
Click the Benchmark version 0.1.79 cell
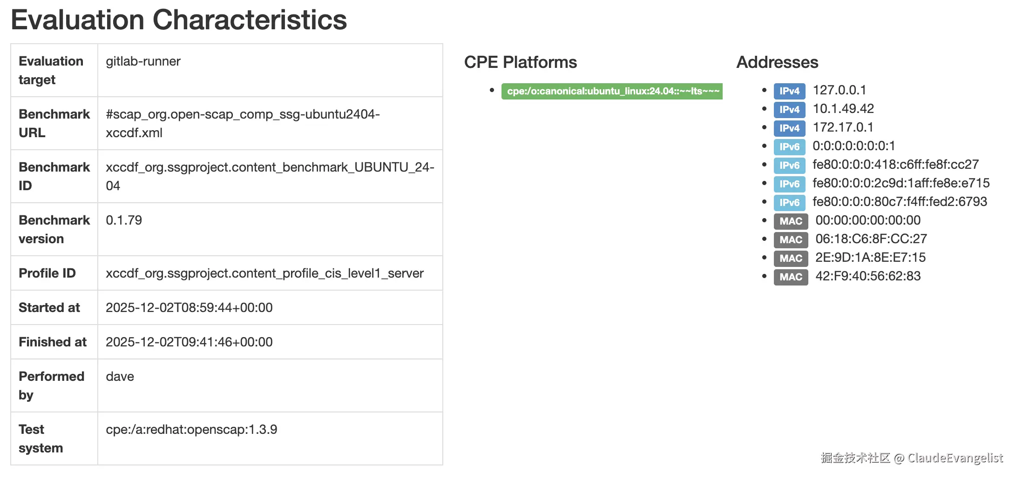pos(124,220)
